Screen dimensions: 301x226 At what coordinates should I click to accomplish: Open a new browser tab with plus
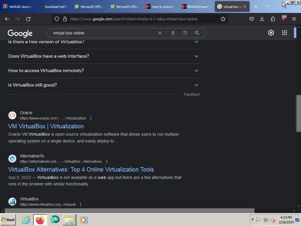tap(256, 7)
